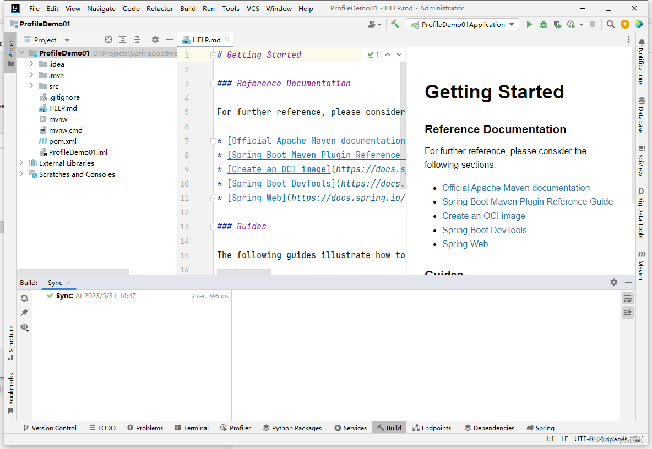Collapse the ProfileDemo01 root node

[x=21, y=53]
